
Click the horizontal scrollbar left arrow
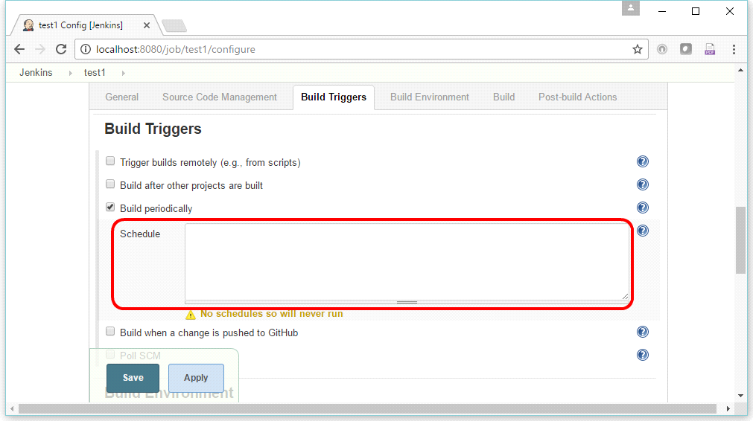point(12,408)
